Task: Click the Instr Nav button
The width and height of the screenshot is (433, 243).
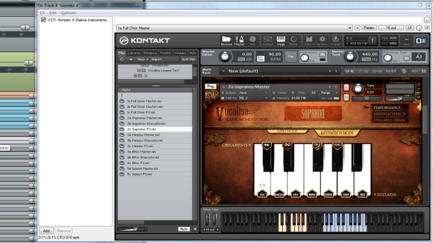Action: click(x=189, y=59)
